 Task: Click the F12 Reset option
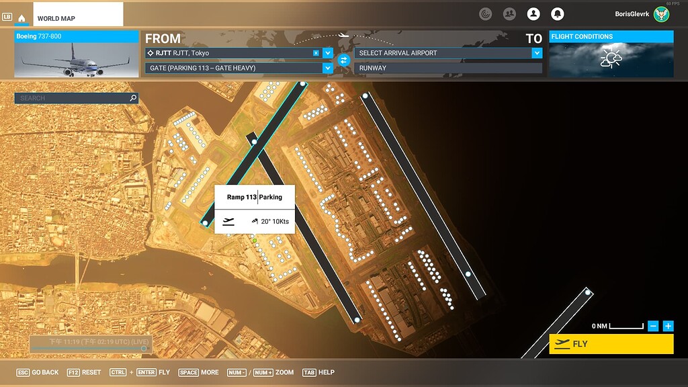pyautogui.click(x=84, y=372)
